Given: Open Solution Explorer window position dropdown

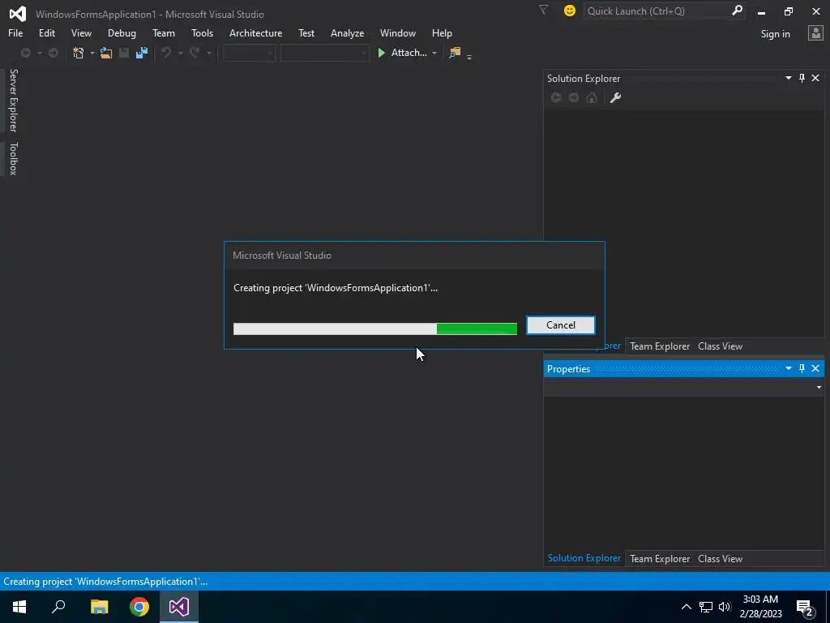Looking at the screenshot, I should click(x=788, y=78).
